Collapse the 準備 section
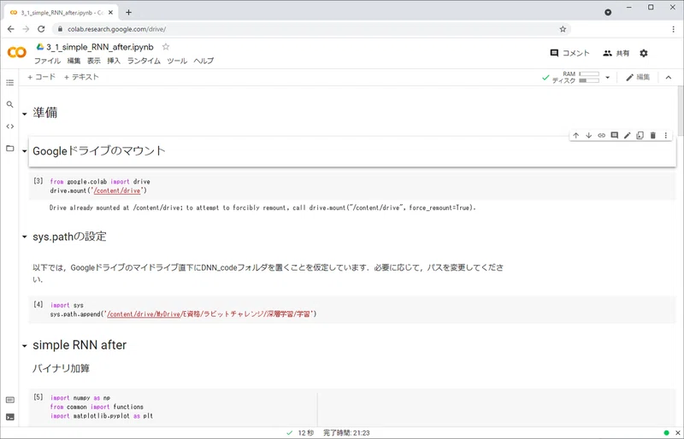Screen dimensions: 684x439 (25, 114)
